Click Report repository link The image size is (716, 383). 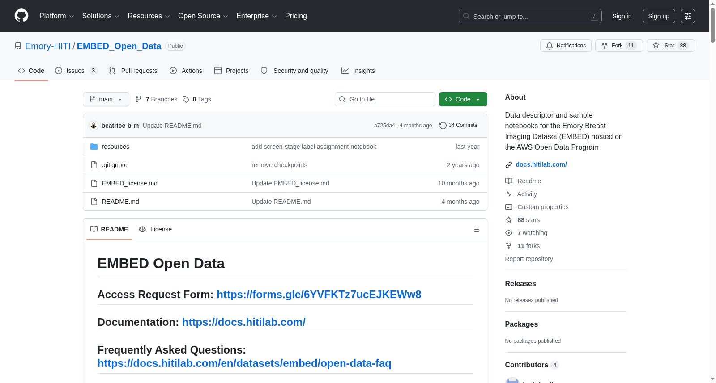click(529, 259)
